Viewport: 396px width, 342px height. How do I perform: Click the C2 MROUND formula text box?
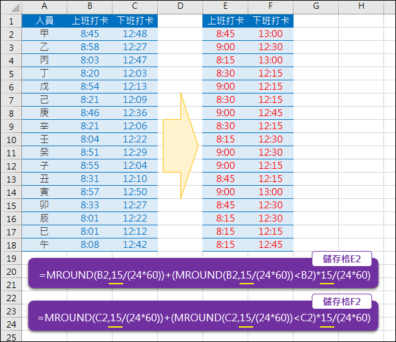[x=203, y=316]
